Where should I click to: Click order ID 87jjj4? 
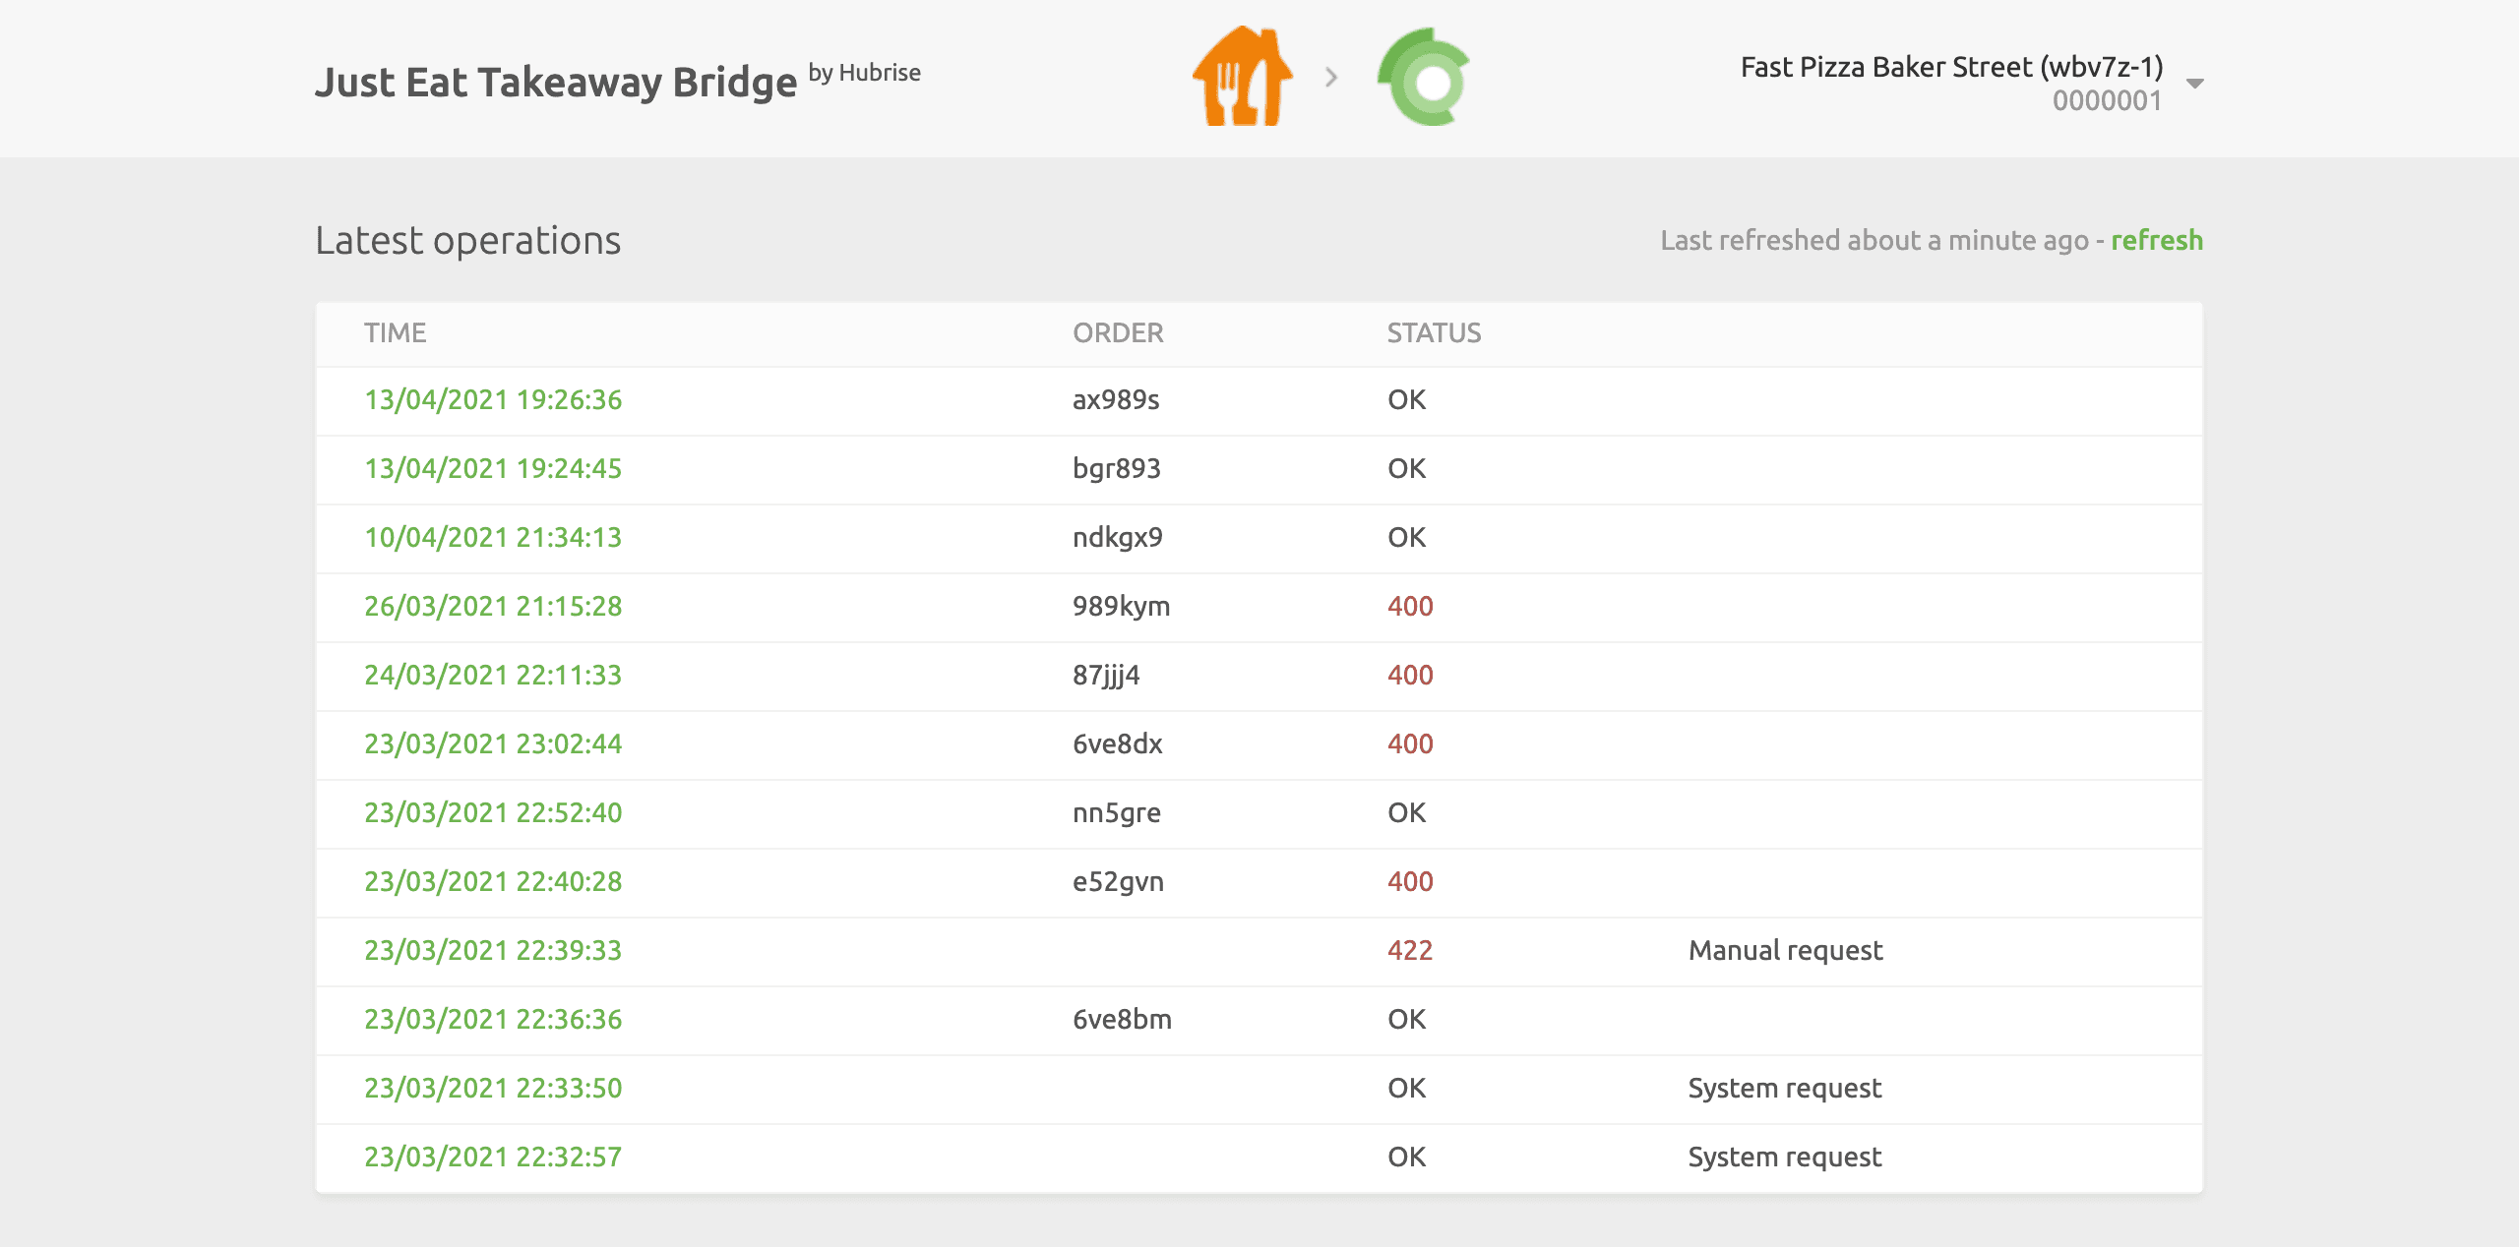point(1106,675)
